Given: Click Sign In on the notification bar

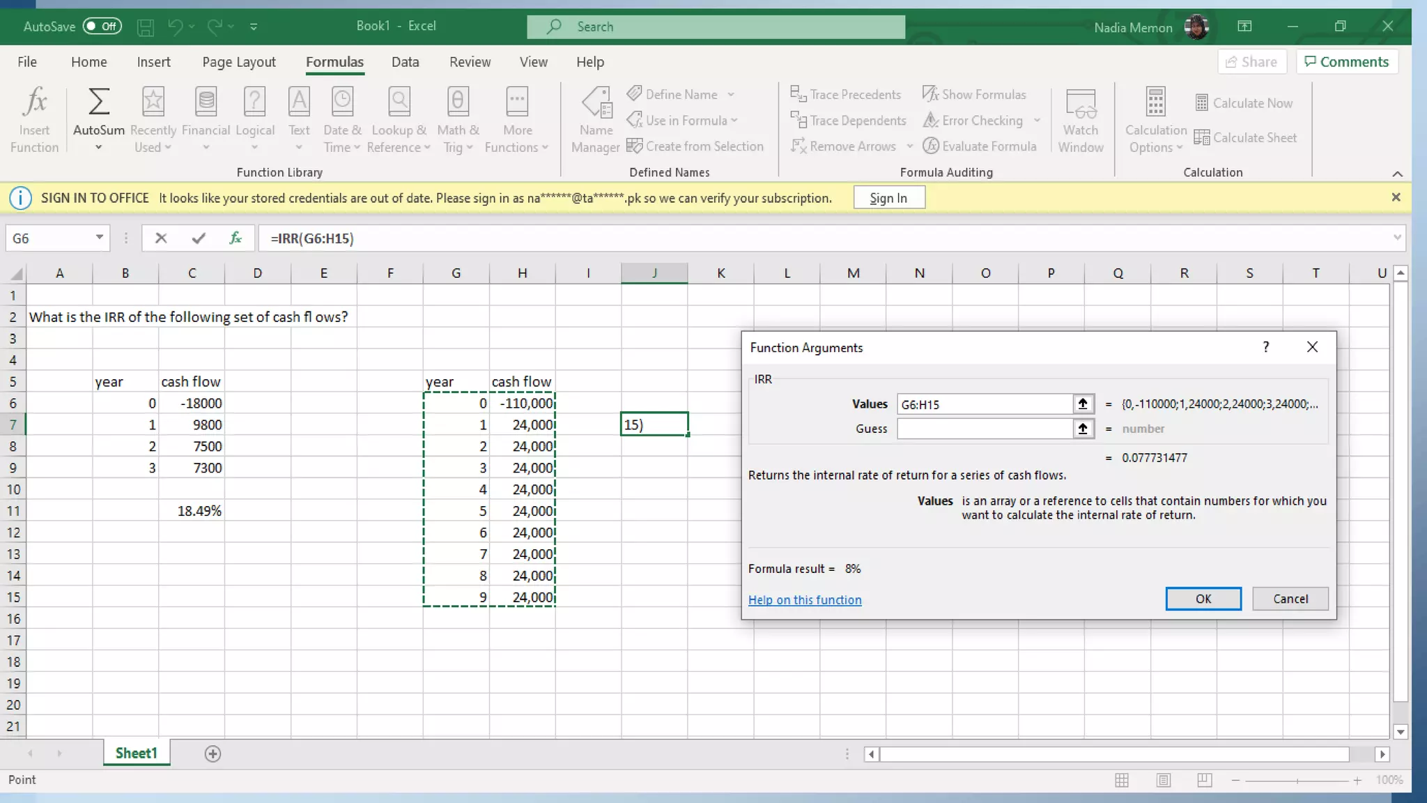Looking at the screenshot, I should click(x=888, y=198).
